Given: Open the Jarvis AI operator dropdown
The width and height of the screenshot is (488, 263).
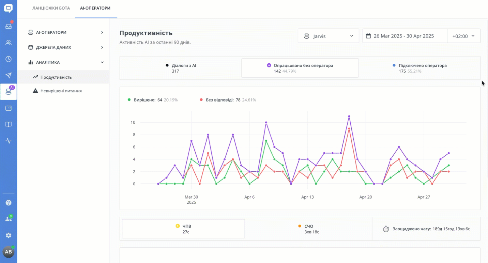Looking at the screenshot, I should point(328,36).
